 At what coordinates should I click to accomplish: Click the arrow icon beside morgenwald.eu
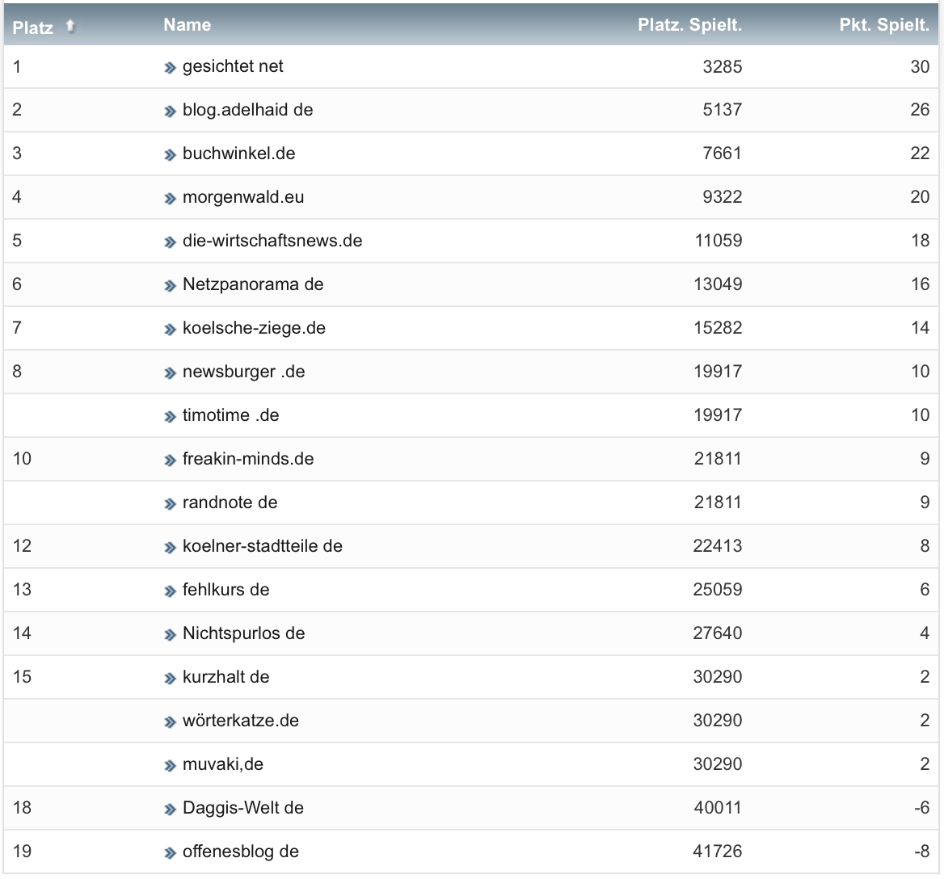coord(170,199)
